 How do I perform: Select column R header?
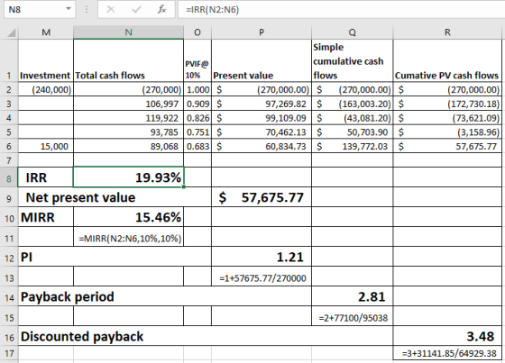447,32
